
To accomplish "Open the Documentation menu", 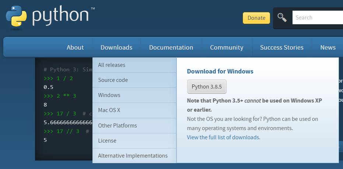I will coord(171,47).
